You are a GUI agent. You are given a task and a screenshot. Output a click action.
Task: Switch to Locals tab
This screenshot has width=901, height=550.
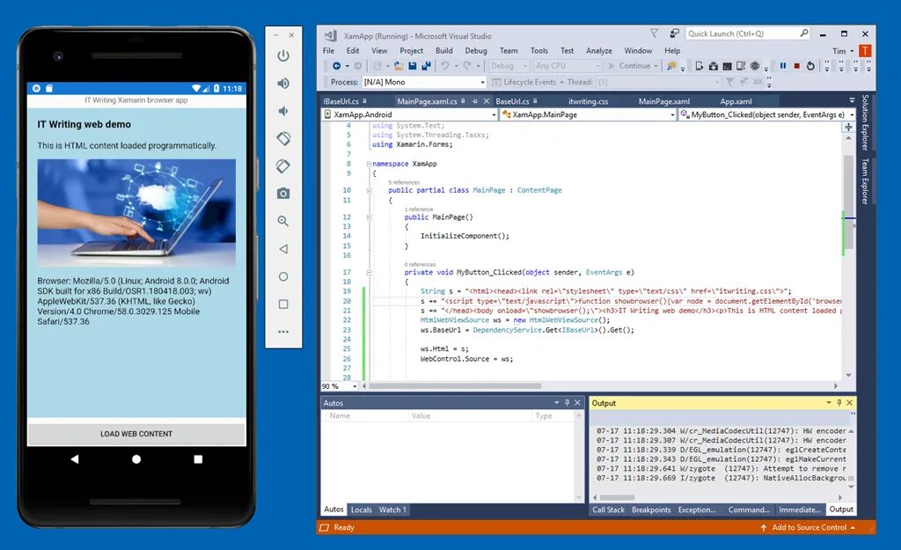coord(362,510)
